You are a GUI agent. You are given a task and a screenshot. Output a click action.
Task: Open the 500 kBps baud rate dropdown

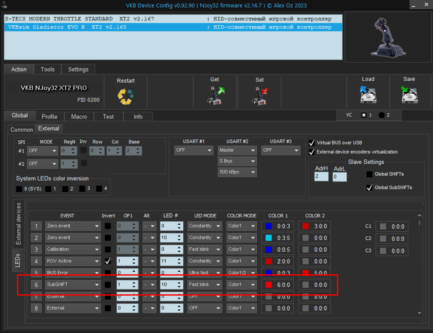[237, 172]
